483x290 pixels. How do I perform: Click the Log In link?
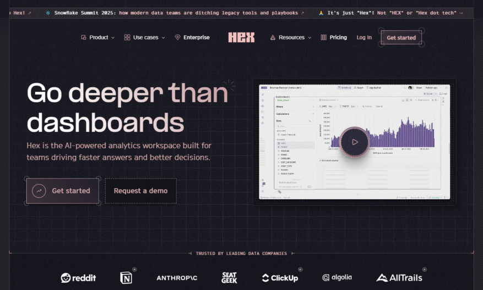[364, 37]
